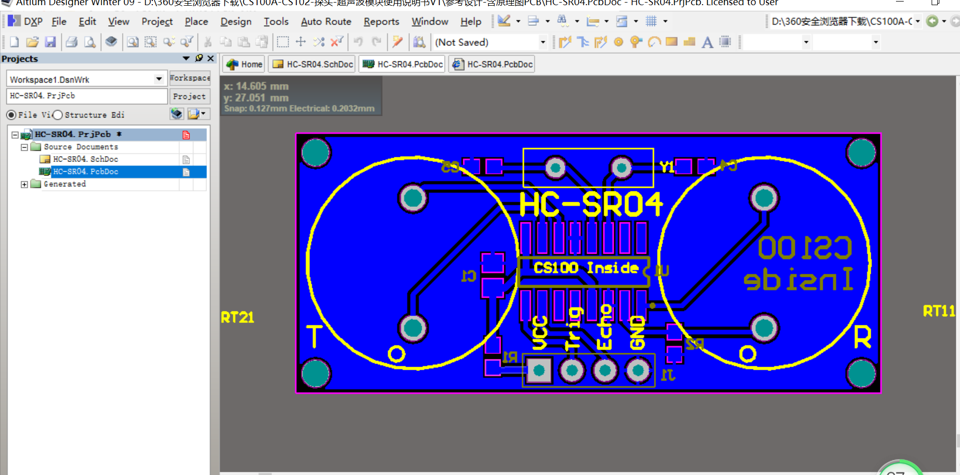Deselect all objects icon

(319, 42)
